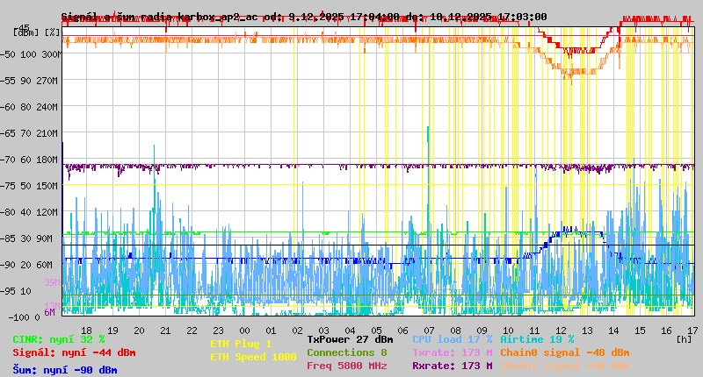The height and width of the screenshot is (377, 703).
Task: Click the hour label "00" on the time axis
Action: click(x=244, y=331)
